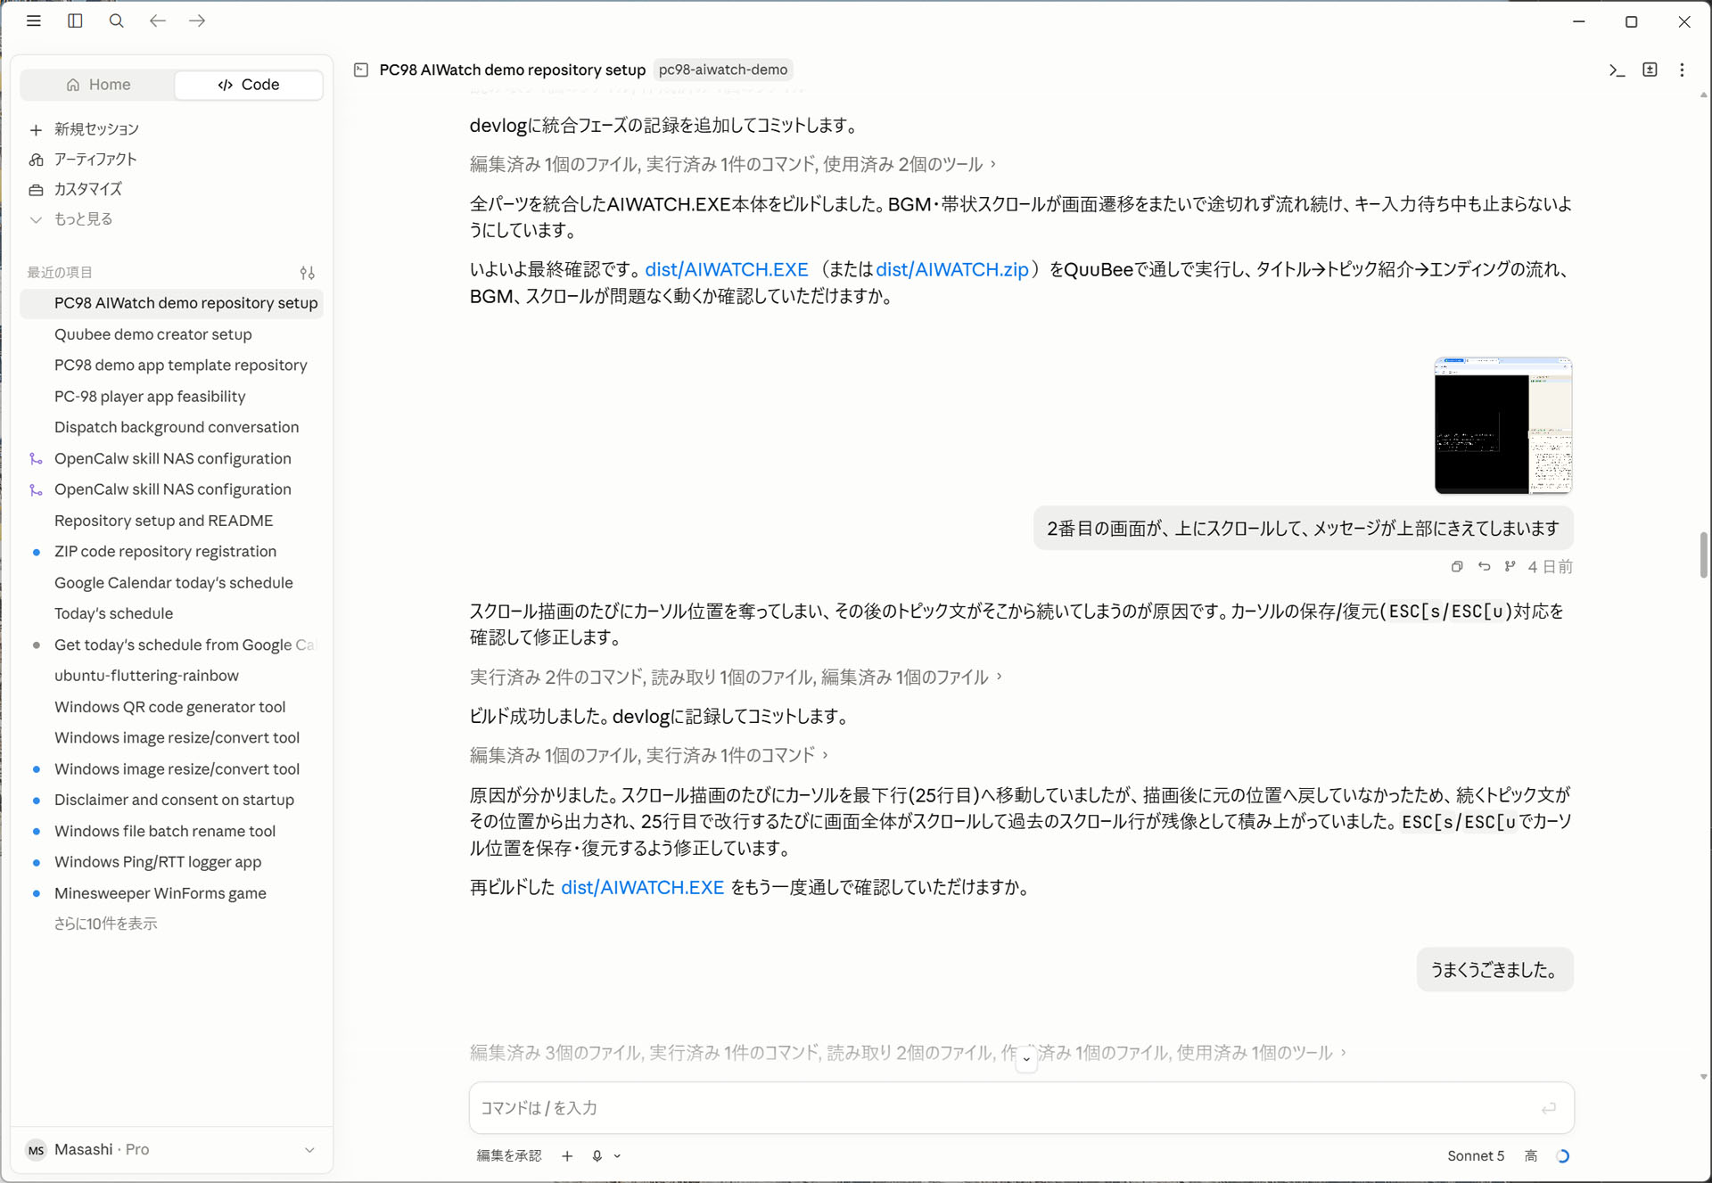Click the conversation vertical scrollbar thumb
The image size is (1712, 1183).
pyautogui.click(x=1703, y=555)
